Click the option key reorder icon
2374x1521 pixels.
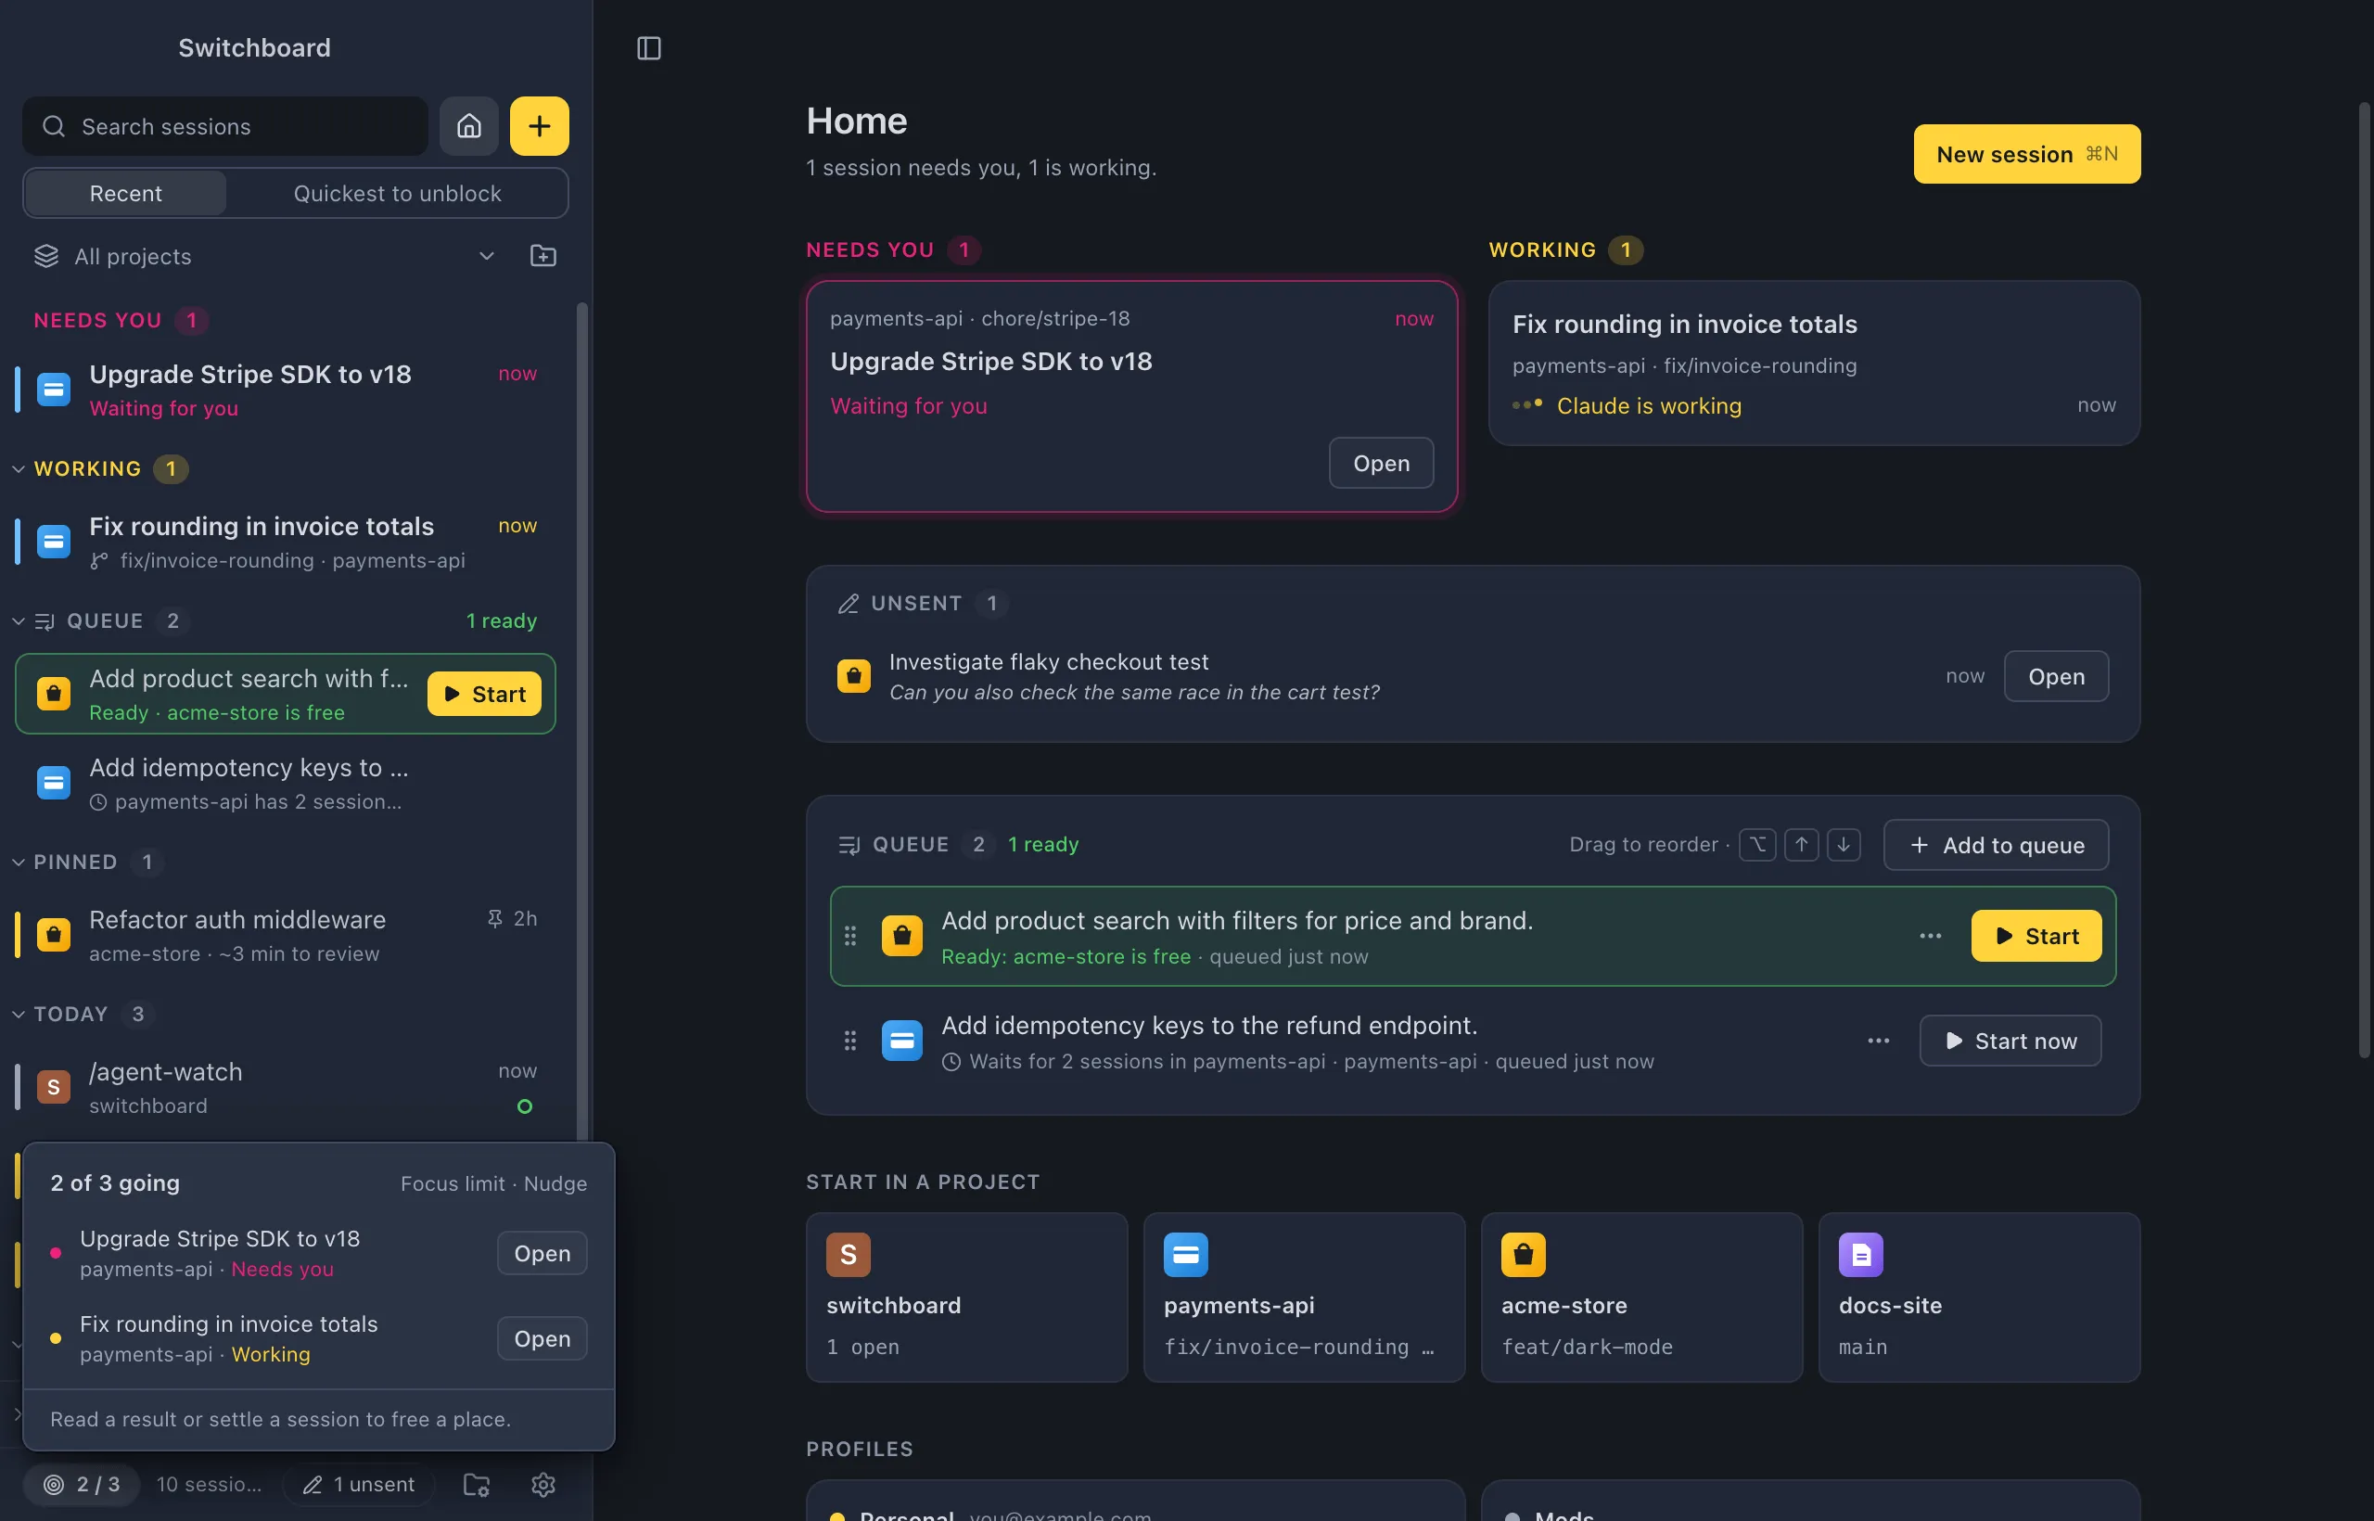coord(1758,845)
